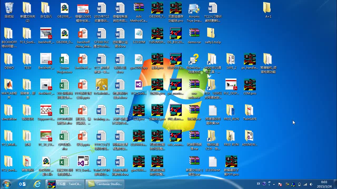This screenshot has width=337, height=189.
Task: Open the Action Center flag icon
Action: [x=280, y=184]
